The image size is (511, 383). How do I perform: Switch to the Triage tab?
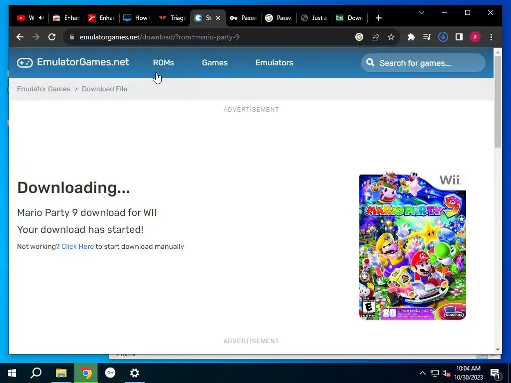point(173,18)
